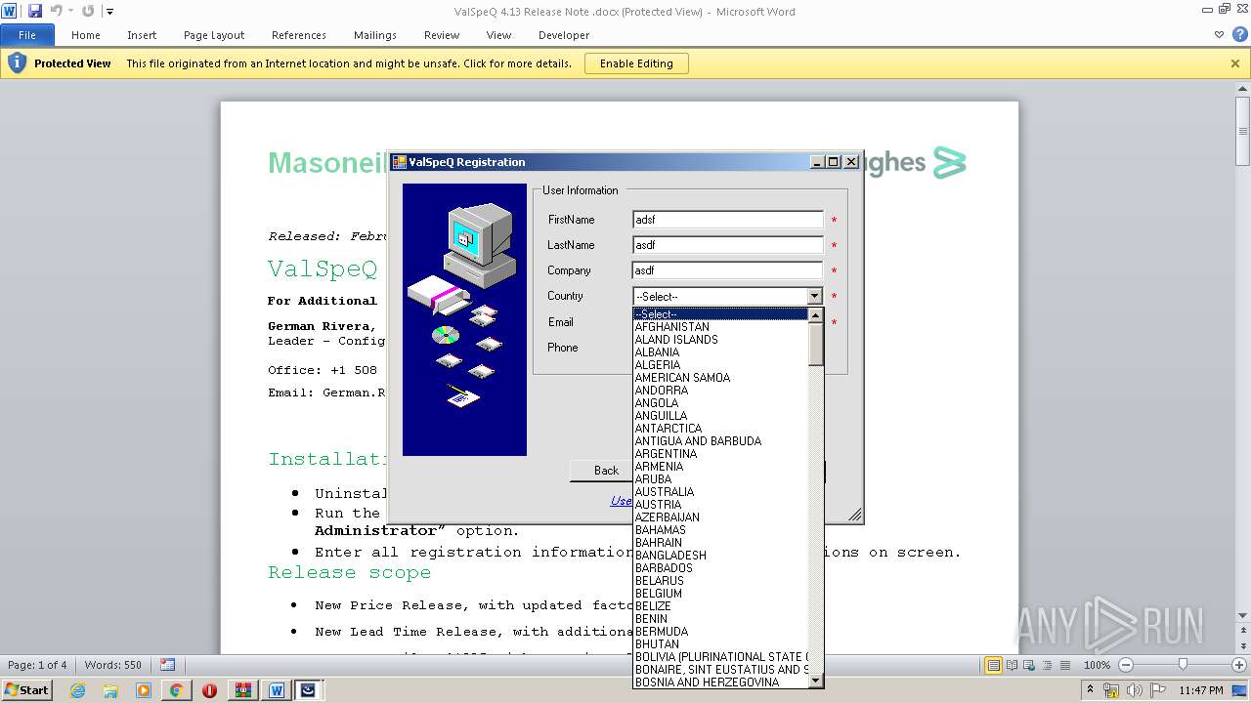Choose AFGHANISTAN from the country list
The width and height of the screenshot is (1251, 703).
tap(721, 327)
